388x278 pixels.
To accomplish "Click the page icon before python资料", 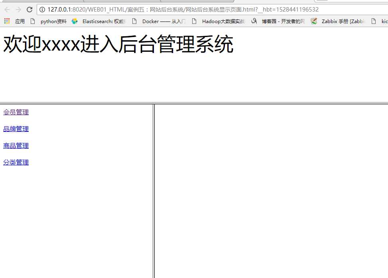I will (33, 21).
